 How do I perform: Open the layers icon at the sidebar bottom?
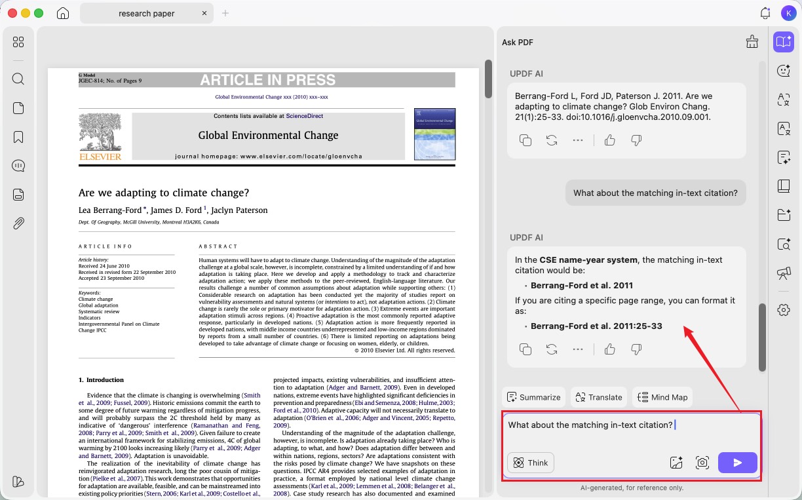[18, 482]
